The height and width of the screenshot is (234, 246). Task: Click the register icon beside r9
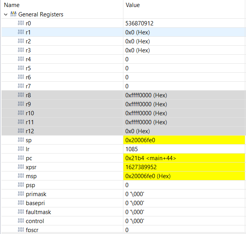[x=21, y=104]
